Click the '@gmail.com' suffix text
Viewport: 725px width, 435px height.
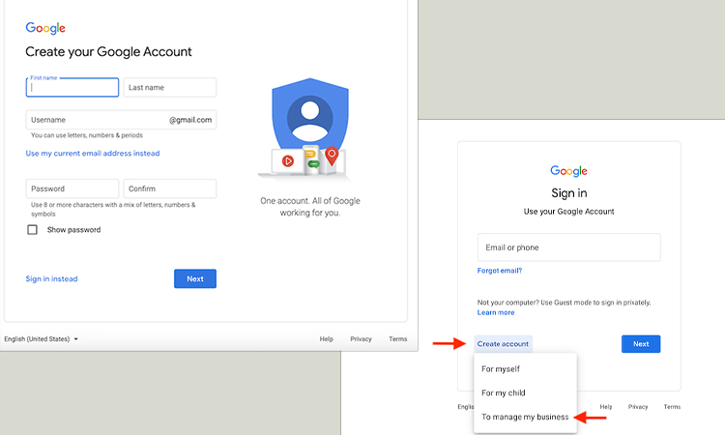(x=190, y=120)
